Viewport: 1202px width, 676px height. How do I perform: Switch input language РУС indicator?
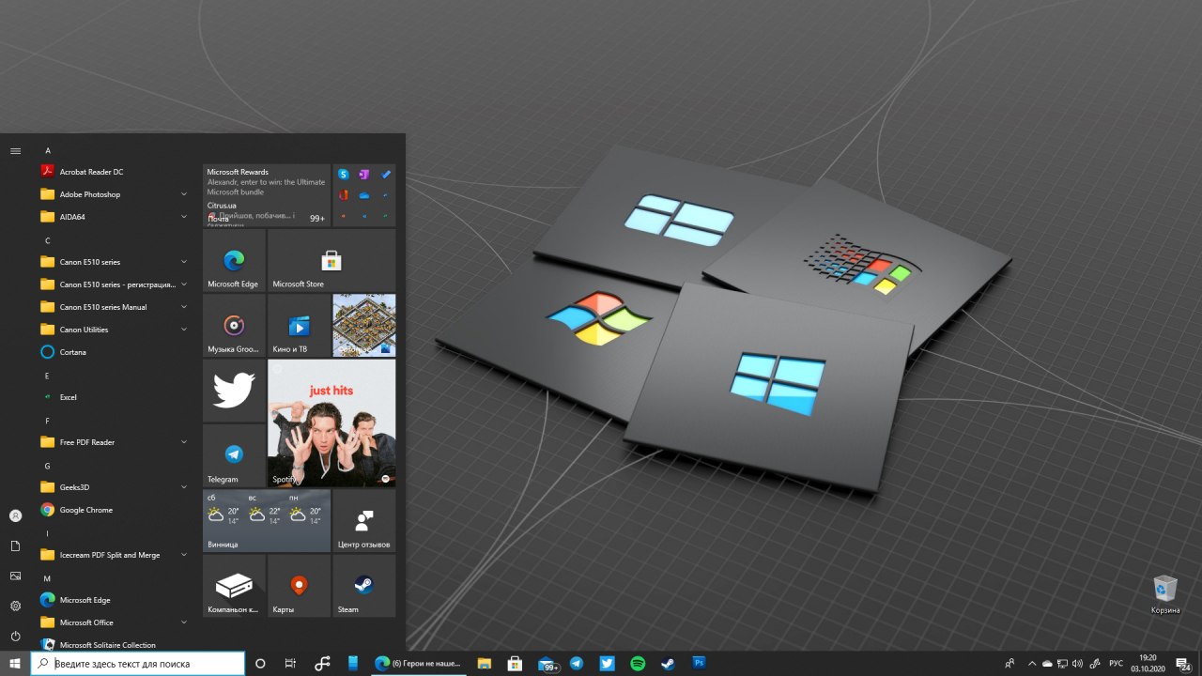tap(1116, 663)
